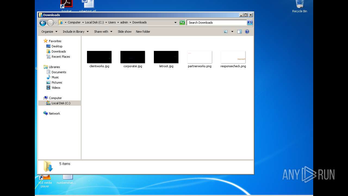Click the Downloads window title bar icon
This screenshot has width=348, height=196.
[41, 15]
